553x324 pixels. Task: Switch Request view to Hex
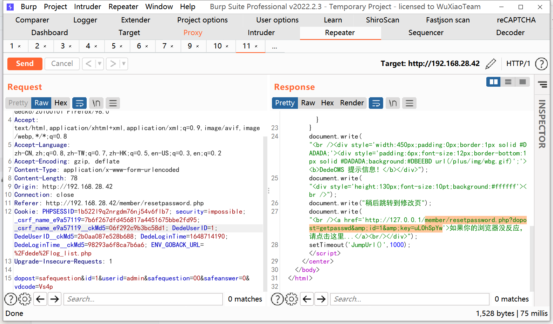point(61,103)
